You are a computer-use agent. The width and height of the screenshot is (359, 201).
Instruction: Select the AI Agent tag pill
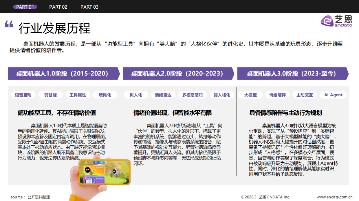coord(333,95)
